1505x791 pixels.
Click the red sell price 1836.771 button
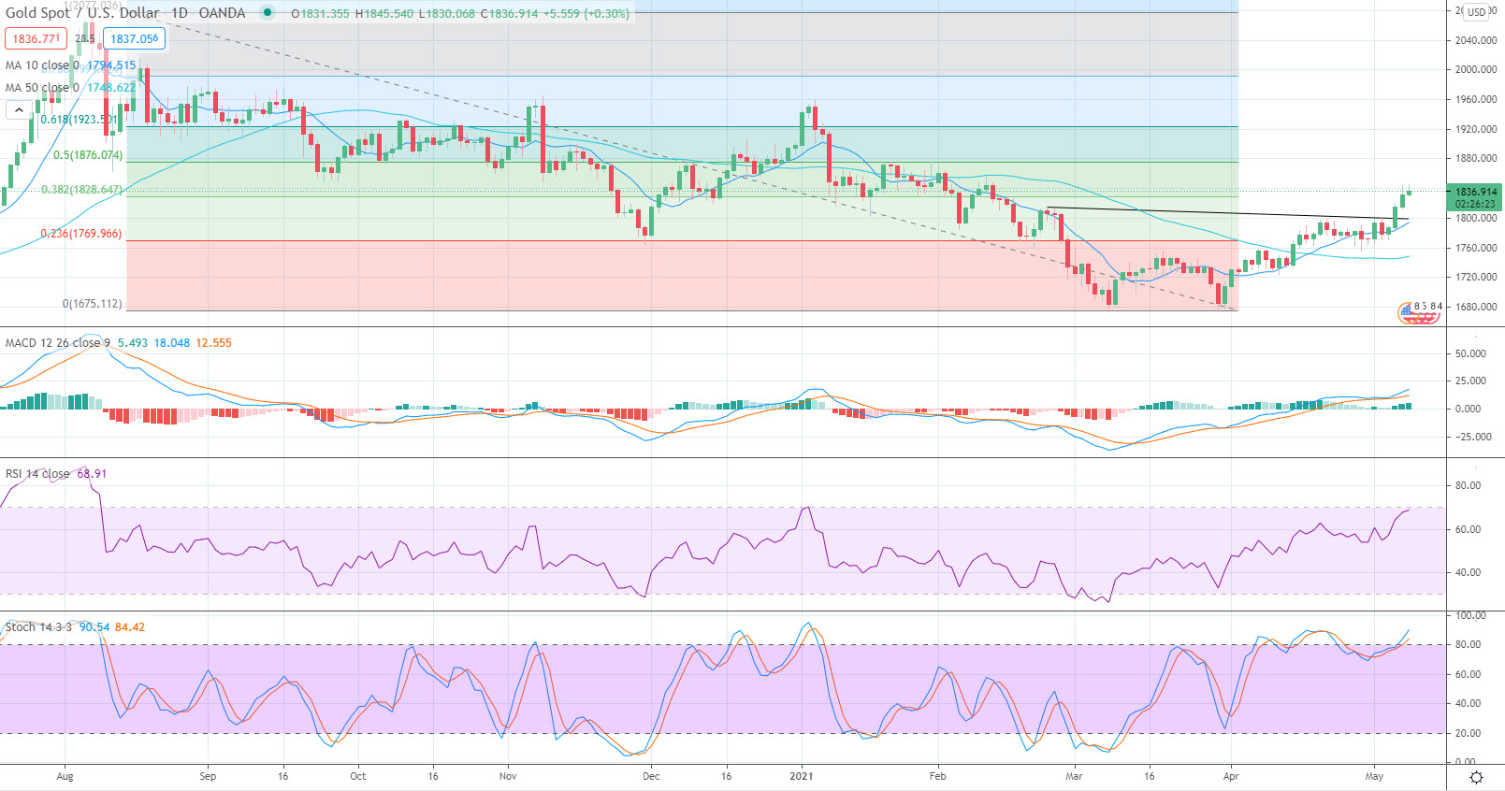click(36, 39)
